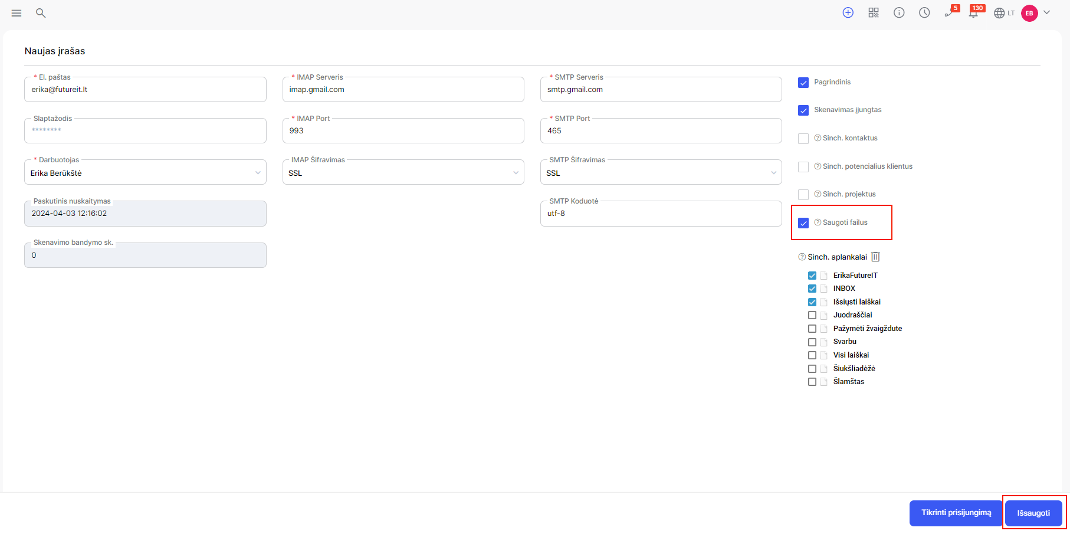Uncheck the INBOX folder checkbox

(812, 289)
